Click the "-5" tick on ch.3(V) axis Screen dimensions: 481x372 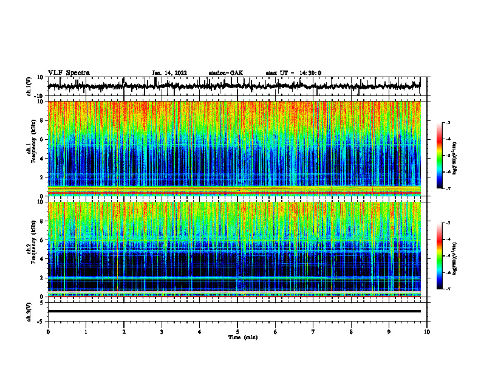tap(41, 322)
